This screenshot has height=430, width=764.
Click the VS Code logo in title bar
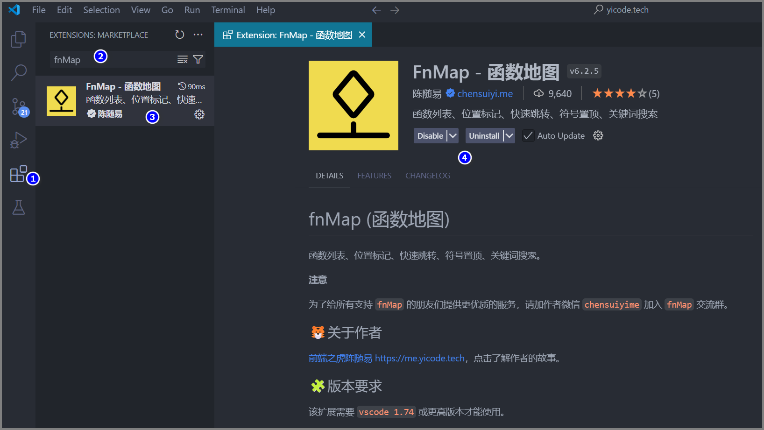pos(14,10)
